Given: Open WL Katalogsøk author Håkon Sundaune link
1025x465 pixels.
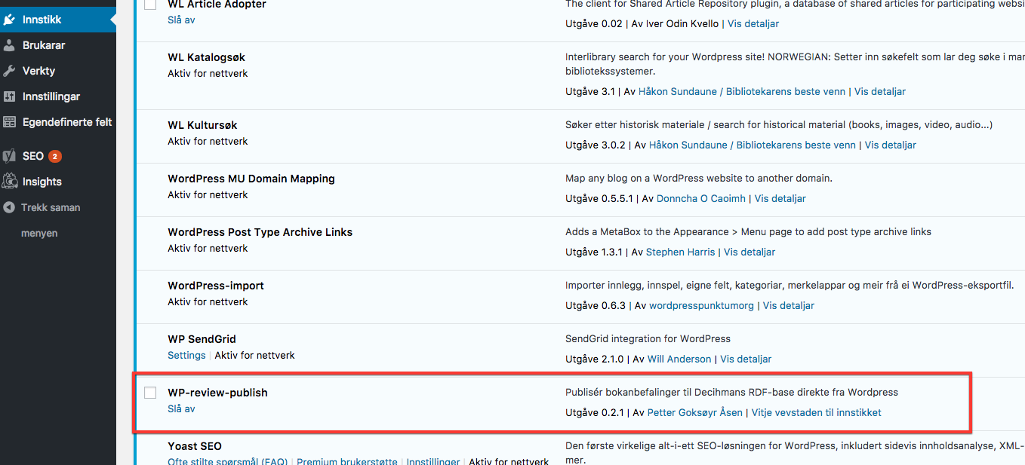Looking at the screenshot, I should pyautogui.click(x=742, y=91).
